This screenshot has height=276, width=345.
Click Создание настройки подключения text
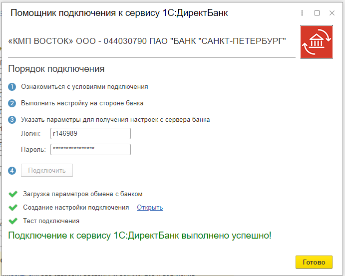point(76,208)
